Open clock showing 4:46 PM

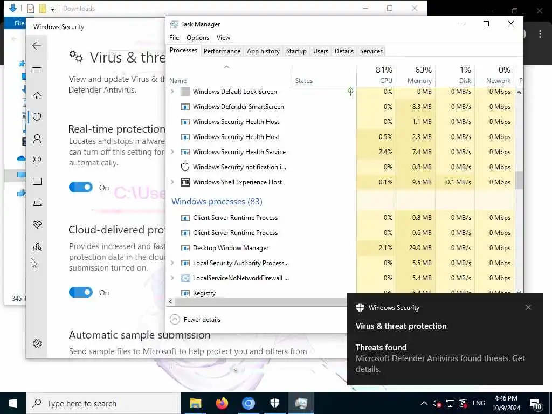coord(506,403)
